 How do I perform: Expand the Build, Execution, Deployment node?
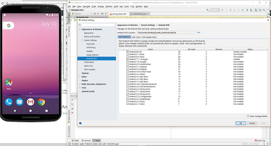pos(80,84)
